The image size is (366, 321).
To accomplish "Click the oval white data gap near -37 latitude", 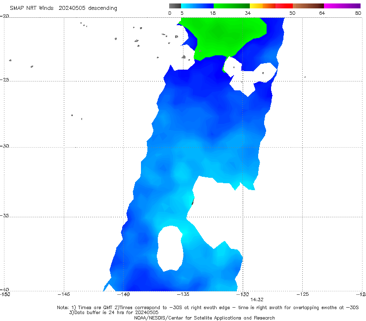I will pyautogui.click(x=170, y=248).
